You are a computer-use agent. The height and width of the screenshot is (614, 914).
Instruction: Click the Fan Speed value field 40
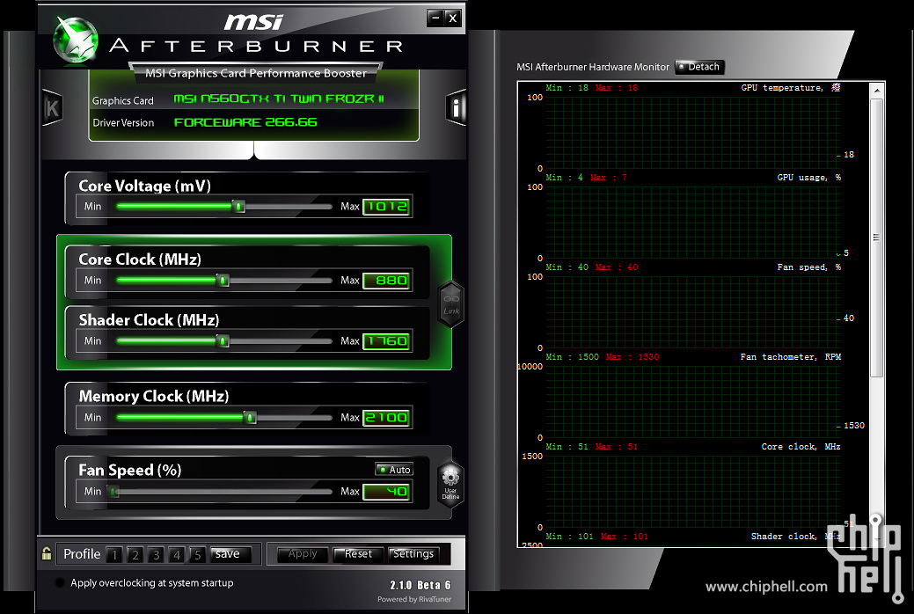387,492
